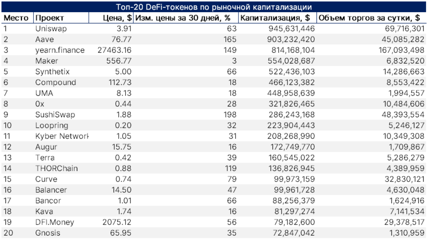Click the 'Объем торгов за сутки, $' header
429x239 pixels.
click(369, 18)
